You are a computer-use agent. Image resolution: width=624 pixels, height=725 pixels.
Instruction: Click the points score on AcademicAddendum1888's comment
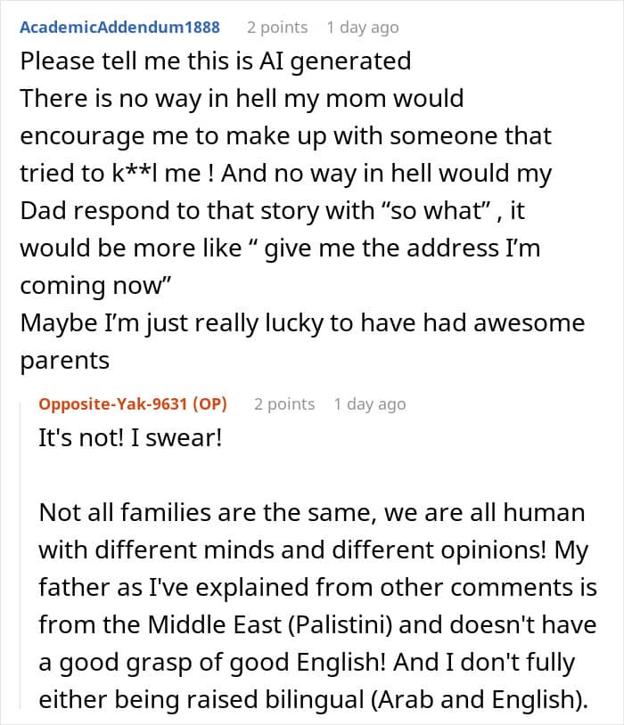276,28
